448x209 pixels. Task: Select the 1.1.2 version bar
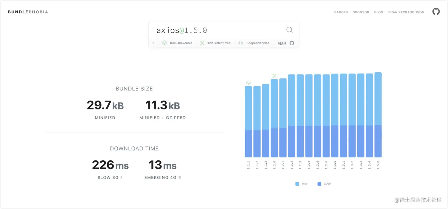point(257,122)
